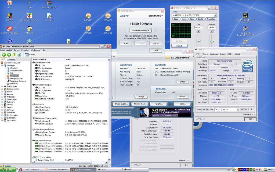Screen dimensions: 275x172
Task: Click Close in the 3DMark Score dialog
Action: (x=156, y=51)
